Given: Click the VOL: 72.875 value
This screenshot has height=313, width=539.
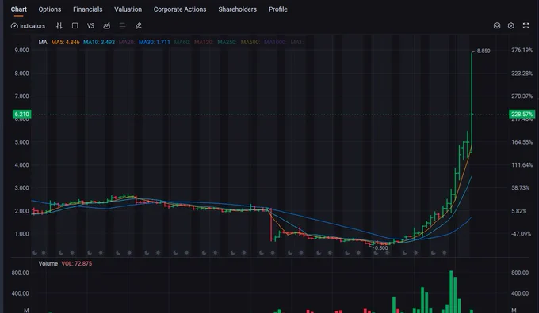Looking at the screenshot, I should click(77, 264).
